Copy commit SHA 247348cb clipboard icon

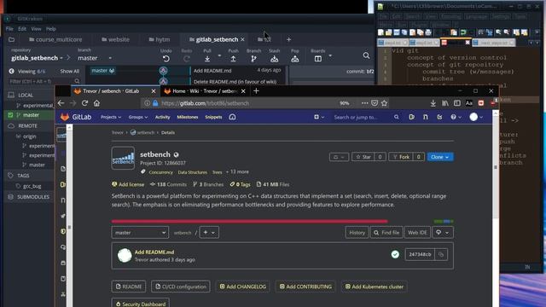tap(441, 254)
